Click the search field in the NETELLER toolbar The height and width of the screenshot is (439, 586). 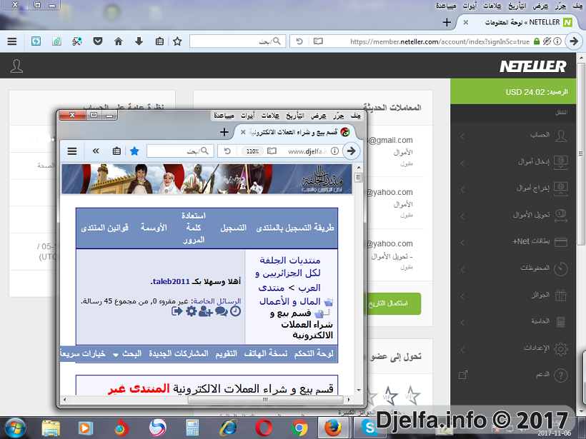[238, 41]
